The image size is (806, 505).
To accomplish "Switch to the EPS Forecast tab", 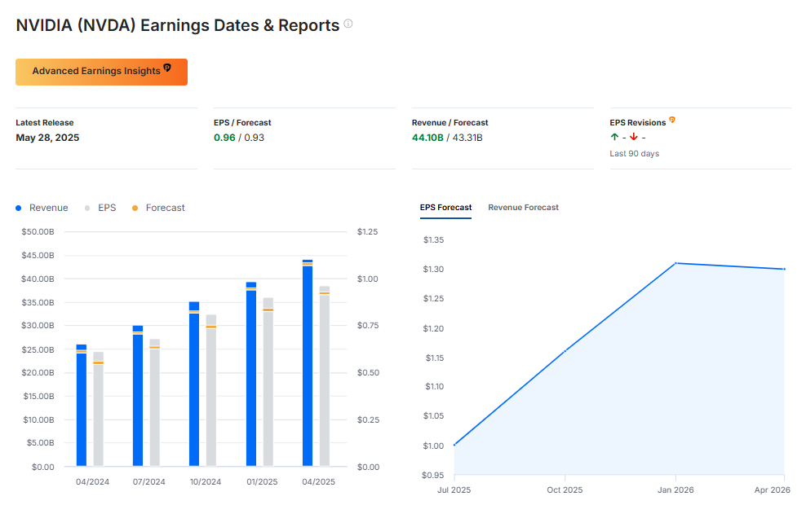I will [x=445, y=208].
